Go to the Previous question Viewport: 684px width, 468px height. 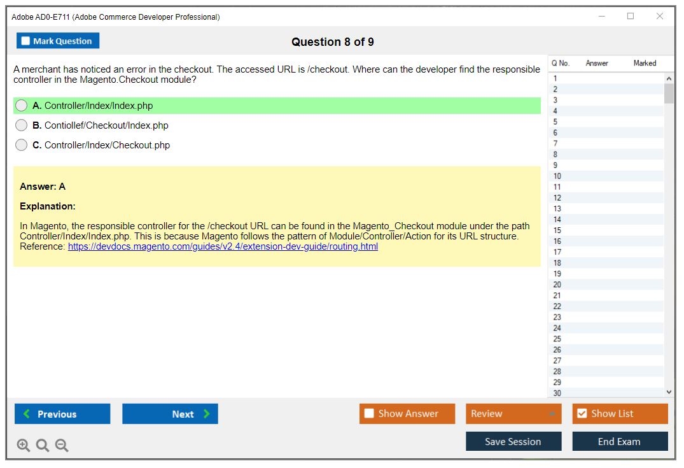point(62,414)
